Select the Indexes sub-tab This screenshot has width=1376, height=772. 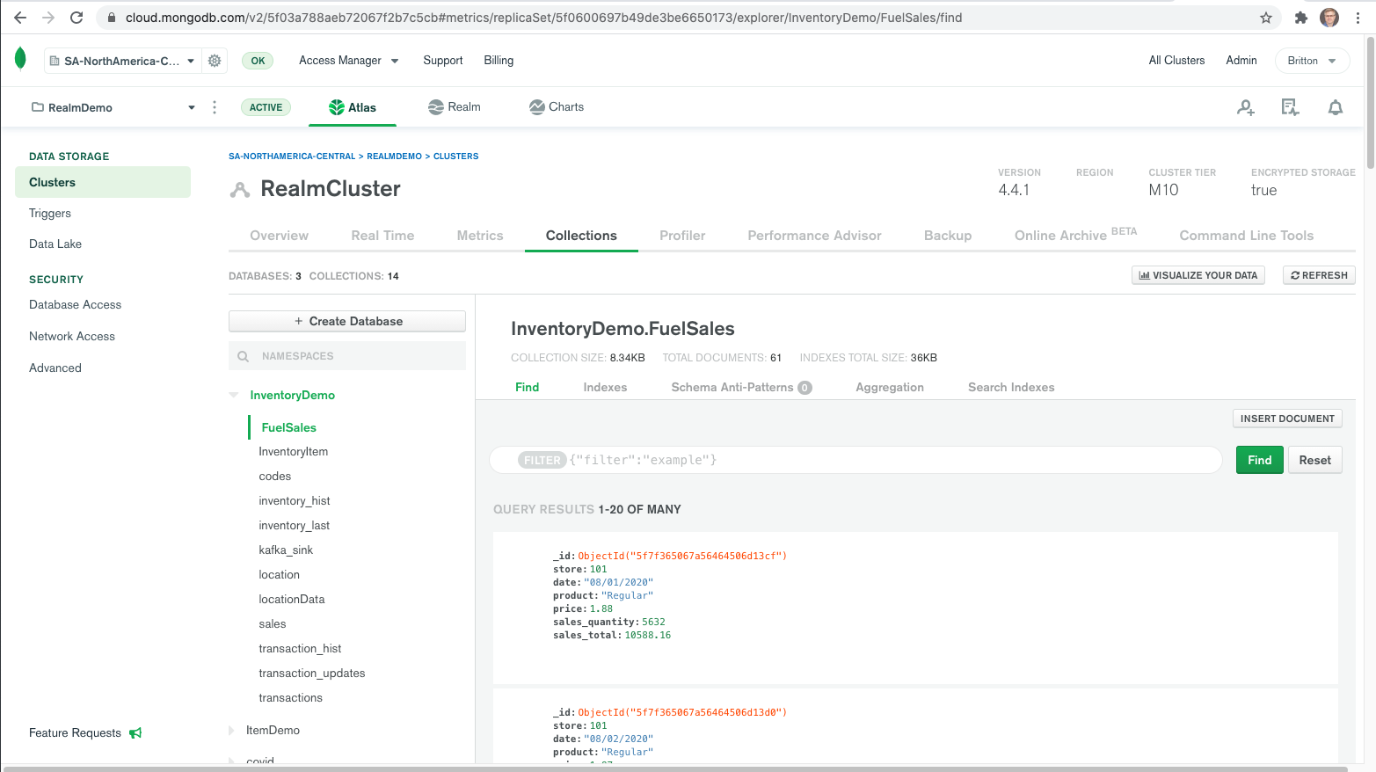click(x=605, y=387)
